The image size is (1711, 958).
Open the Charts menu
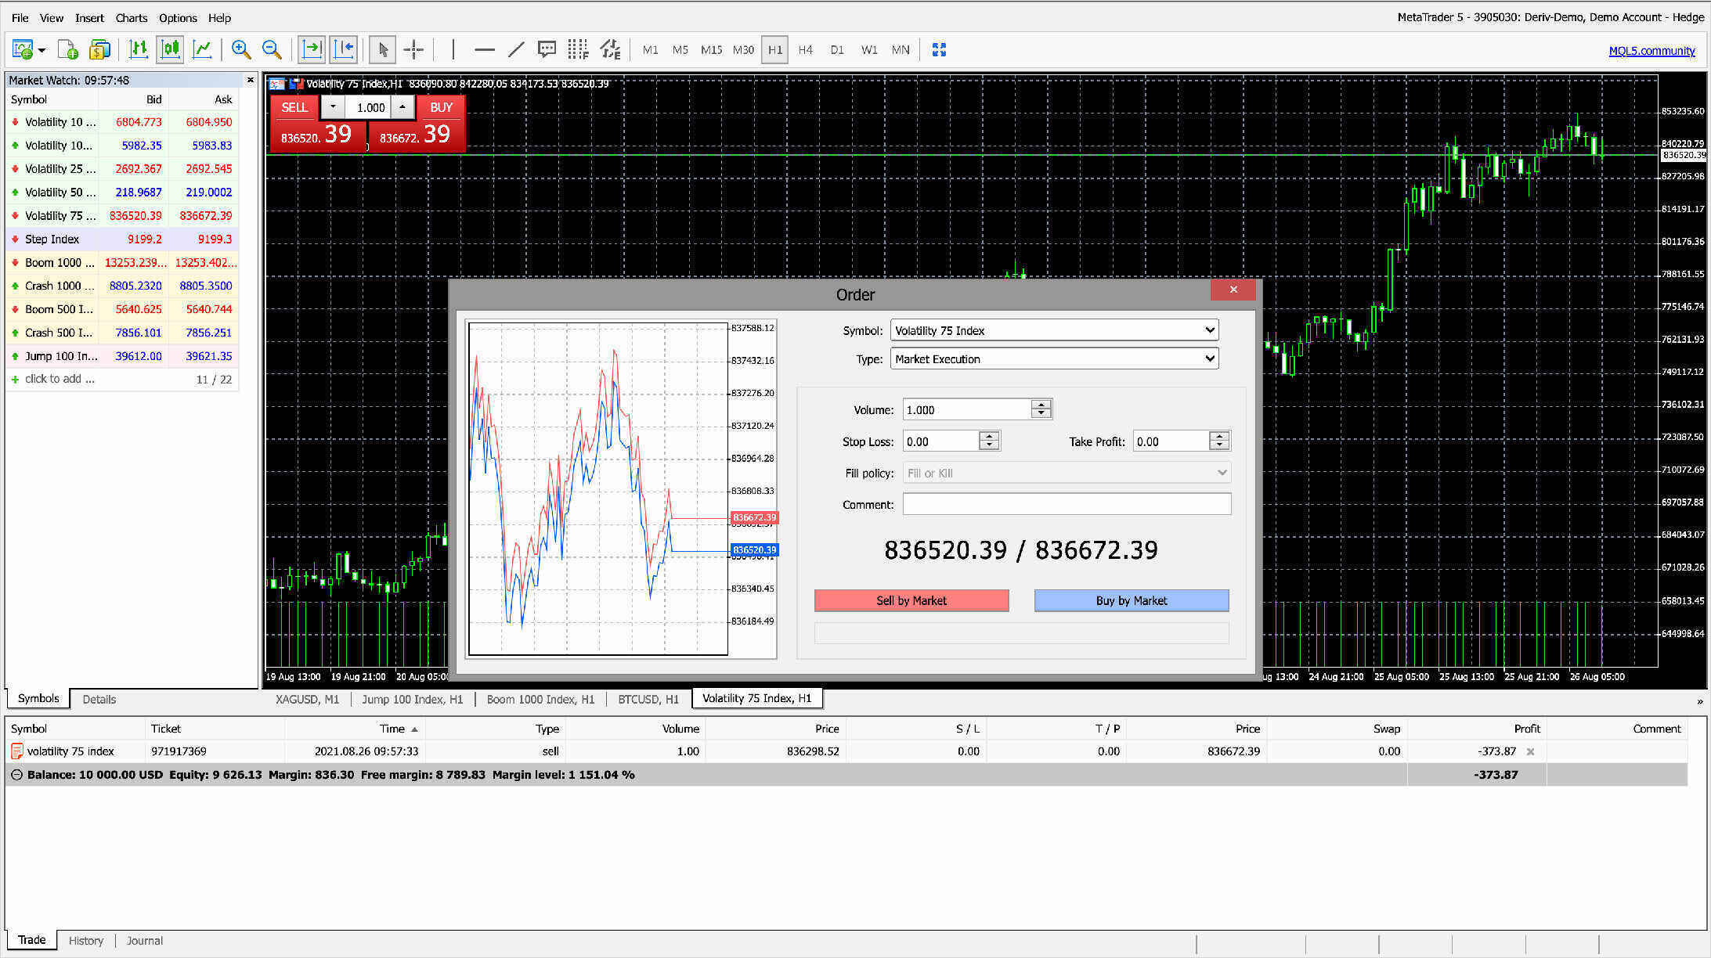tap(131, 17)
